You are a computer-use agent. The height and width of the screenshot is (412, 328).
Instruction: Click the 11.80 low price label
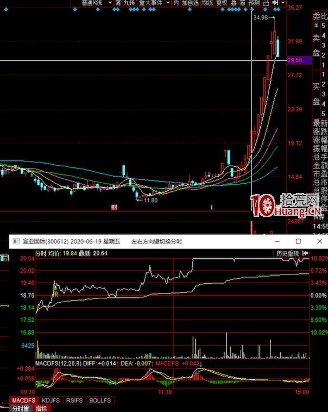(x=151, y=200)
